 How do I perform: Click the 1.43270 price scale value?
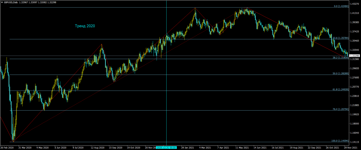[355, 4]
